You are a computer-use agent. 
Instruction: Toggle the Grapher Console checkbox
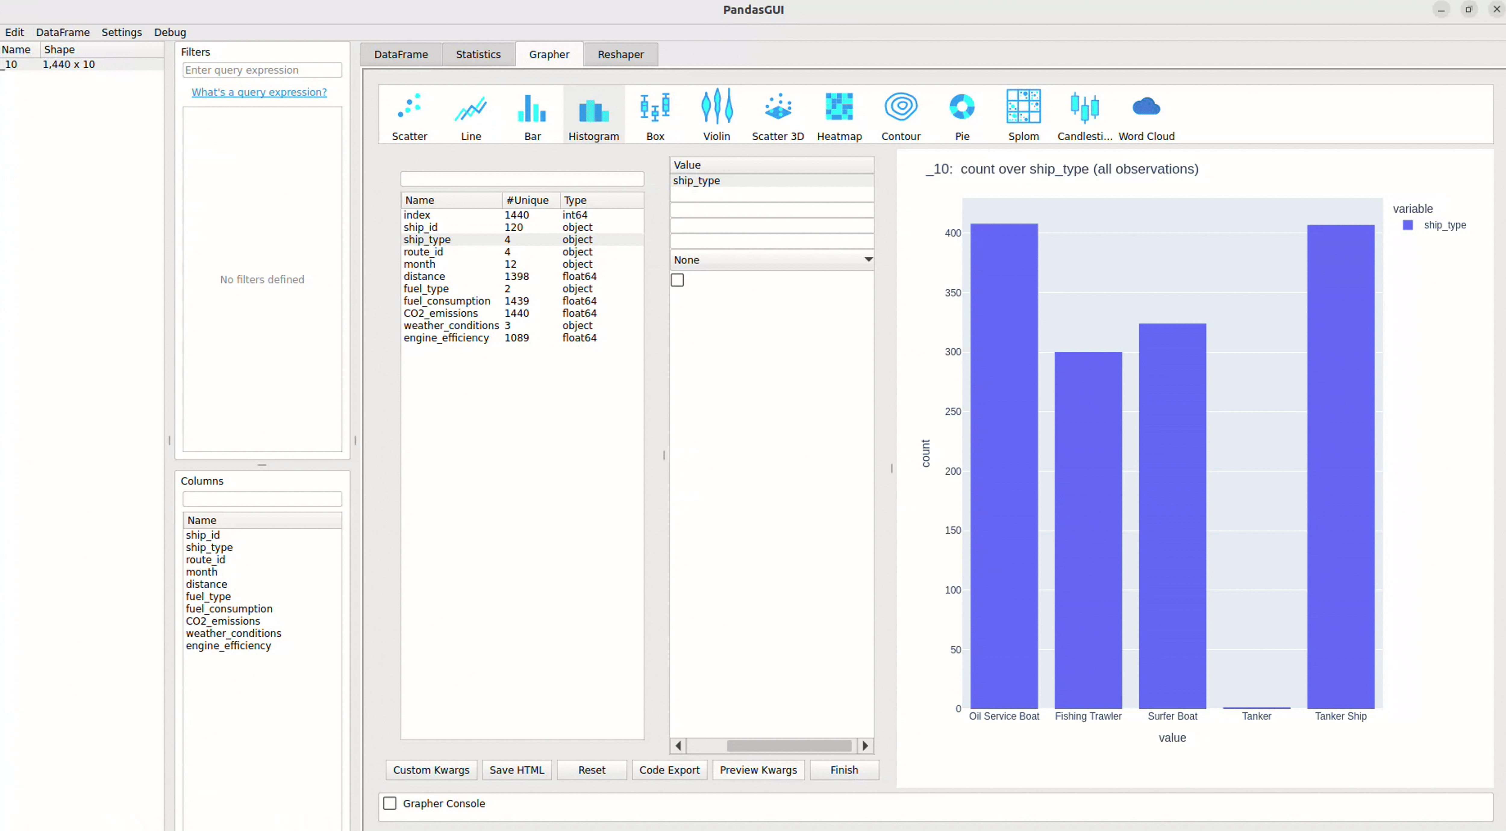click(x=389, y=803)
